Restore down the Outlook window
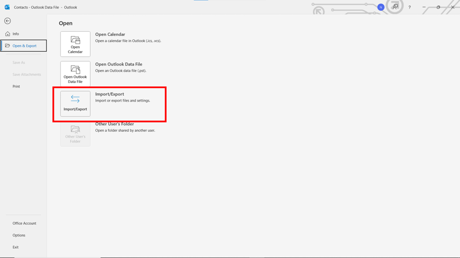This screenshot has width=460, height=258. point(438,7)
